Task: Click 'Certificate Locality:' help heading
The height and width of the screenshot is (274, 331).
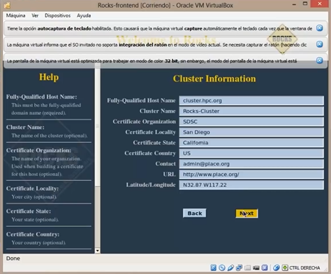Action: click(x=32, y=188)
